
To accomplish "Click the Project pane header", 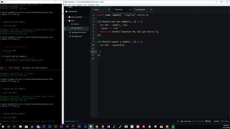I will pyautogui.click(x=70, y=7).
